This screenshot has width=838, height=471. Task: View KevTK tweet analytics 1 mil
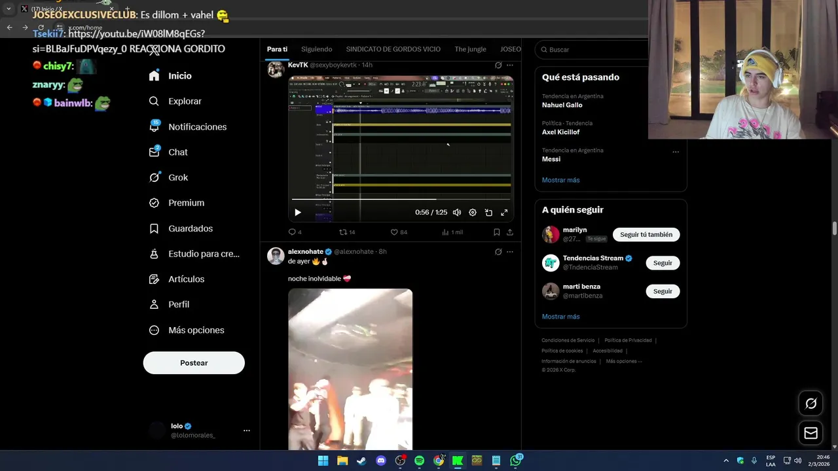coord(452,232)
